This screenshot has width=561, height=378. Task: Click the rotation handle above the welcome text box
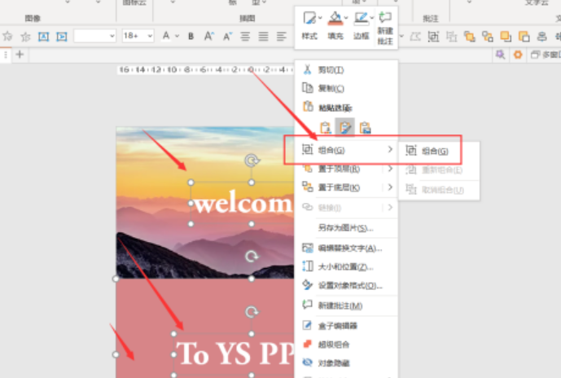tap(252, 160)
